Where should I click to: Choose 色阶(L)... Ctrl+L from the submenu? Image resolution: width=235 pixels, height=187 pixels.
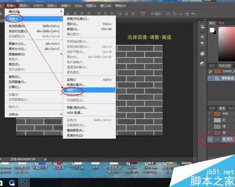89,24
